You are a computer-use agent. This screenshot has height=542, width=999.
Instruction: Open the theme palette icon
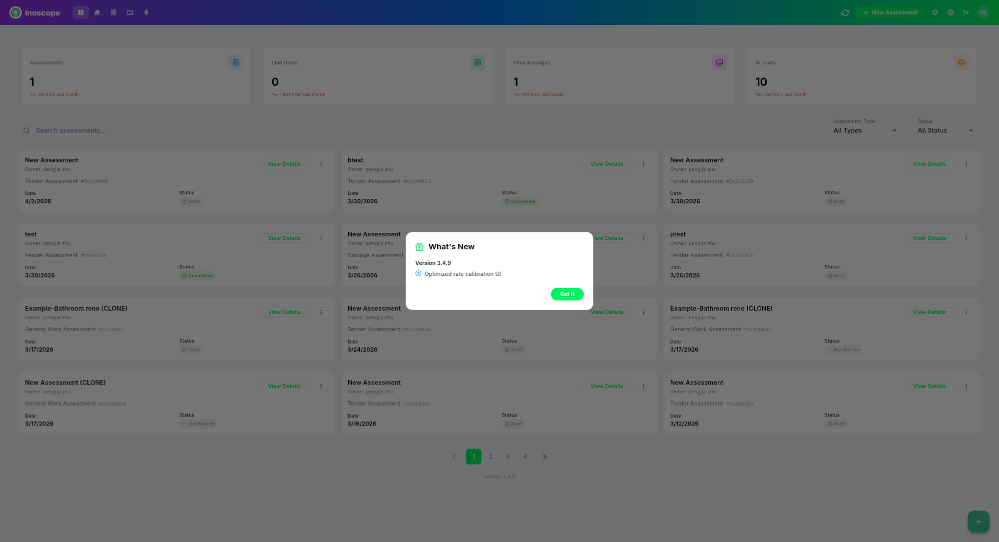click(935, 12)
